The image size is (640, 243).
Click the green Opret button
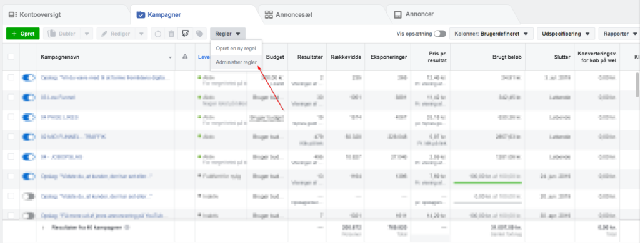click(x=23, y=34)
